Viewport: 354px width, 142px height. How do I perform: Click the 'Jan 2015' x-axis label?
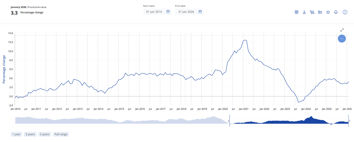point(119,109)
